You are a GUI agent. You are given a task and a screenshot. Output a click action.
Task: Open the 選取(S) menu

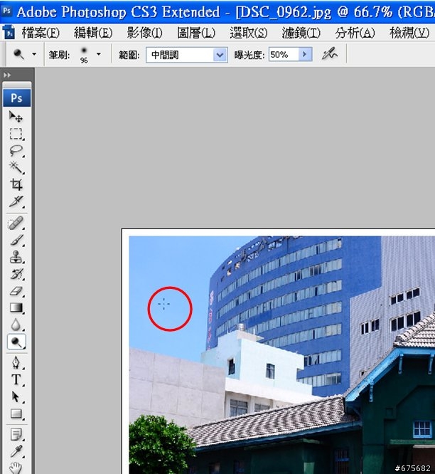[249, 33]
